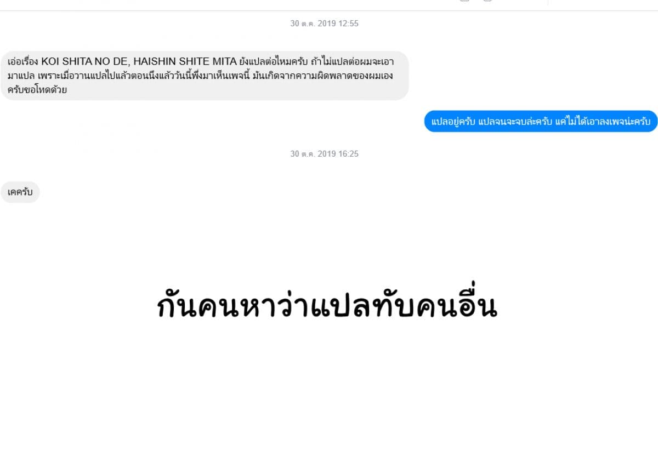Select the long gray received message bubble
The height and width of the screenshot is (451, 658).
[205, 76]
